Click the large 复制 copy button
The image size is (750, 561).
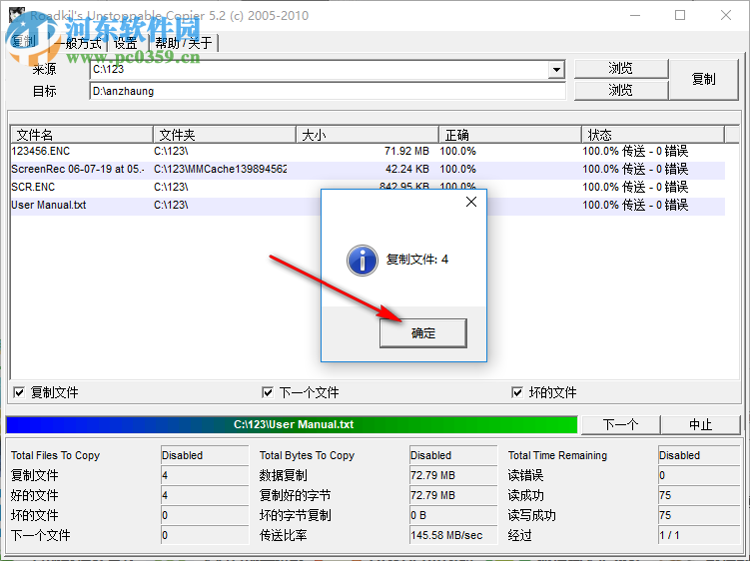pyautogui.click(x=704, y=80)
